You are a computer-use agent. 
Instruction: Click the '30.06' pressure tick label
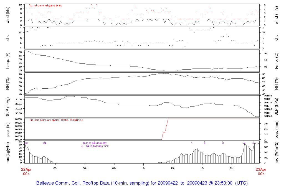[x=19, y=99]
